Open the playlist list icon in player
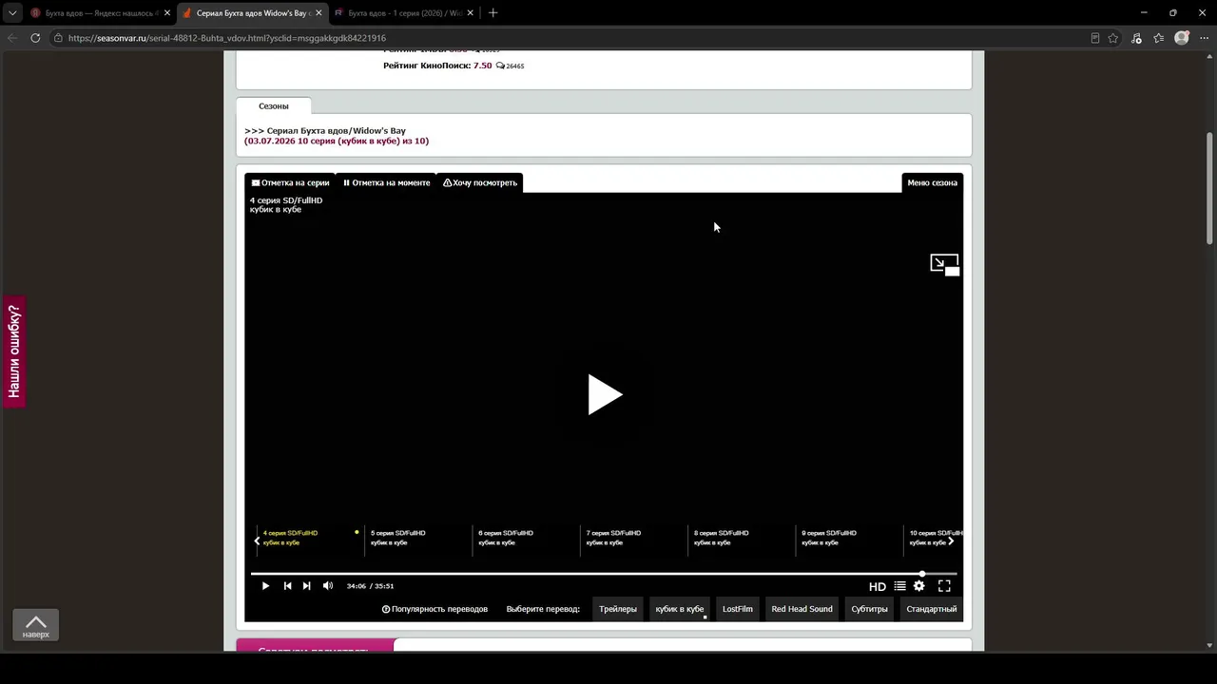The image size is (1217, 684). 899,586
